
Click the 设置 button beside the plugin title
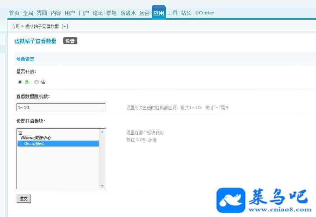point(70,41)
